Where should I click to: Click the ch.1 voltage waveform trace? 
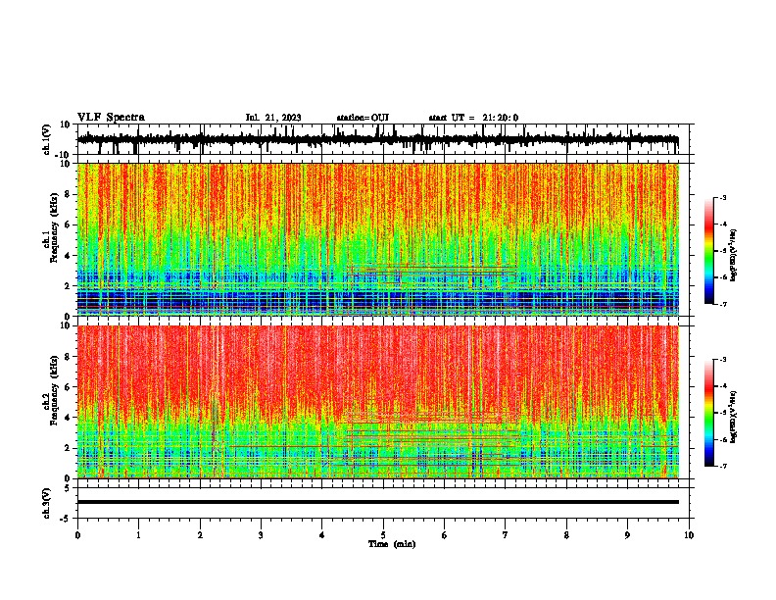click(378, 139)
